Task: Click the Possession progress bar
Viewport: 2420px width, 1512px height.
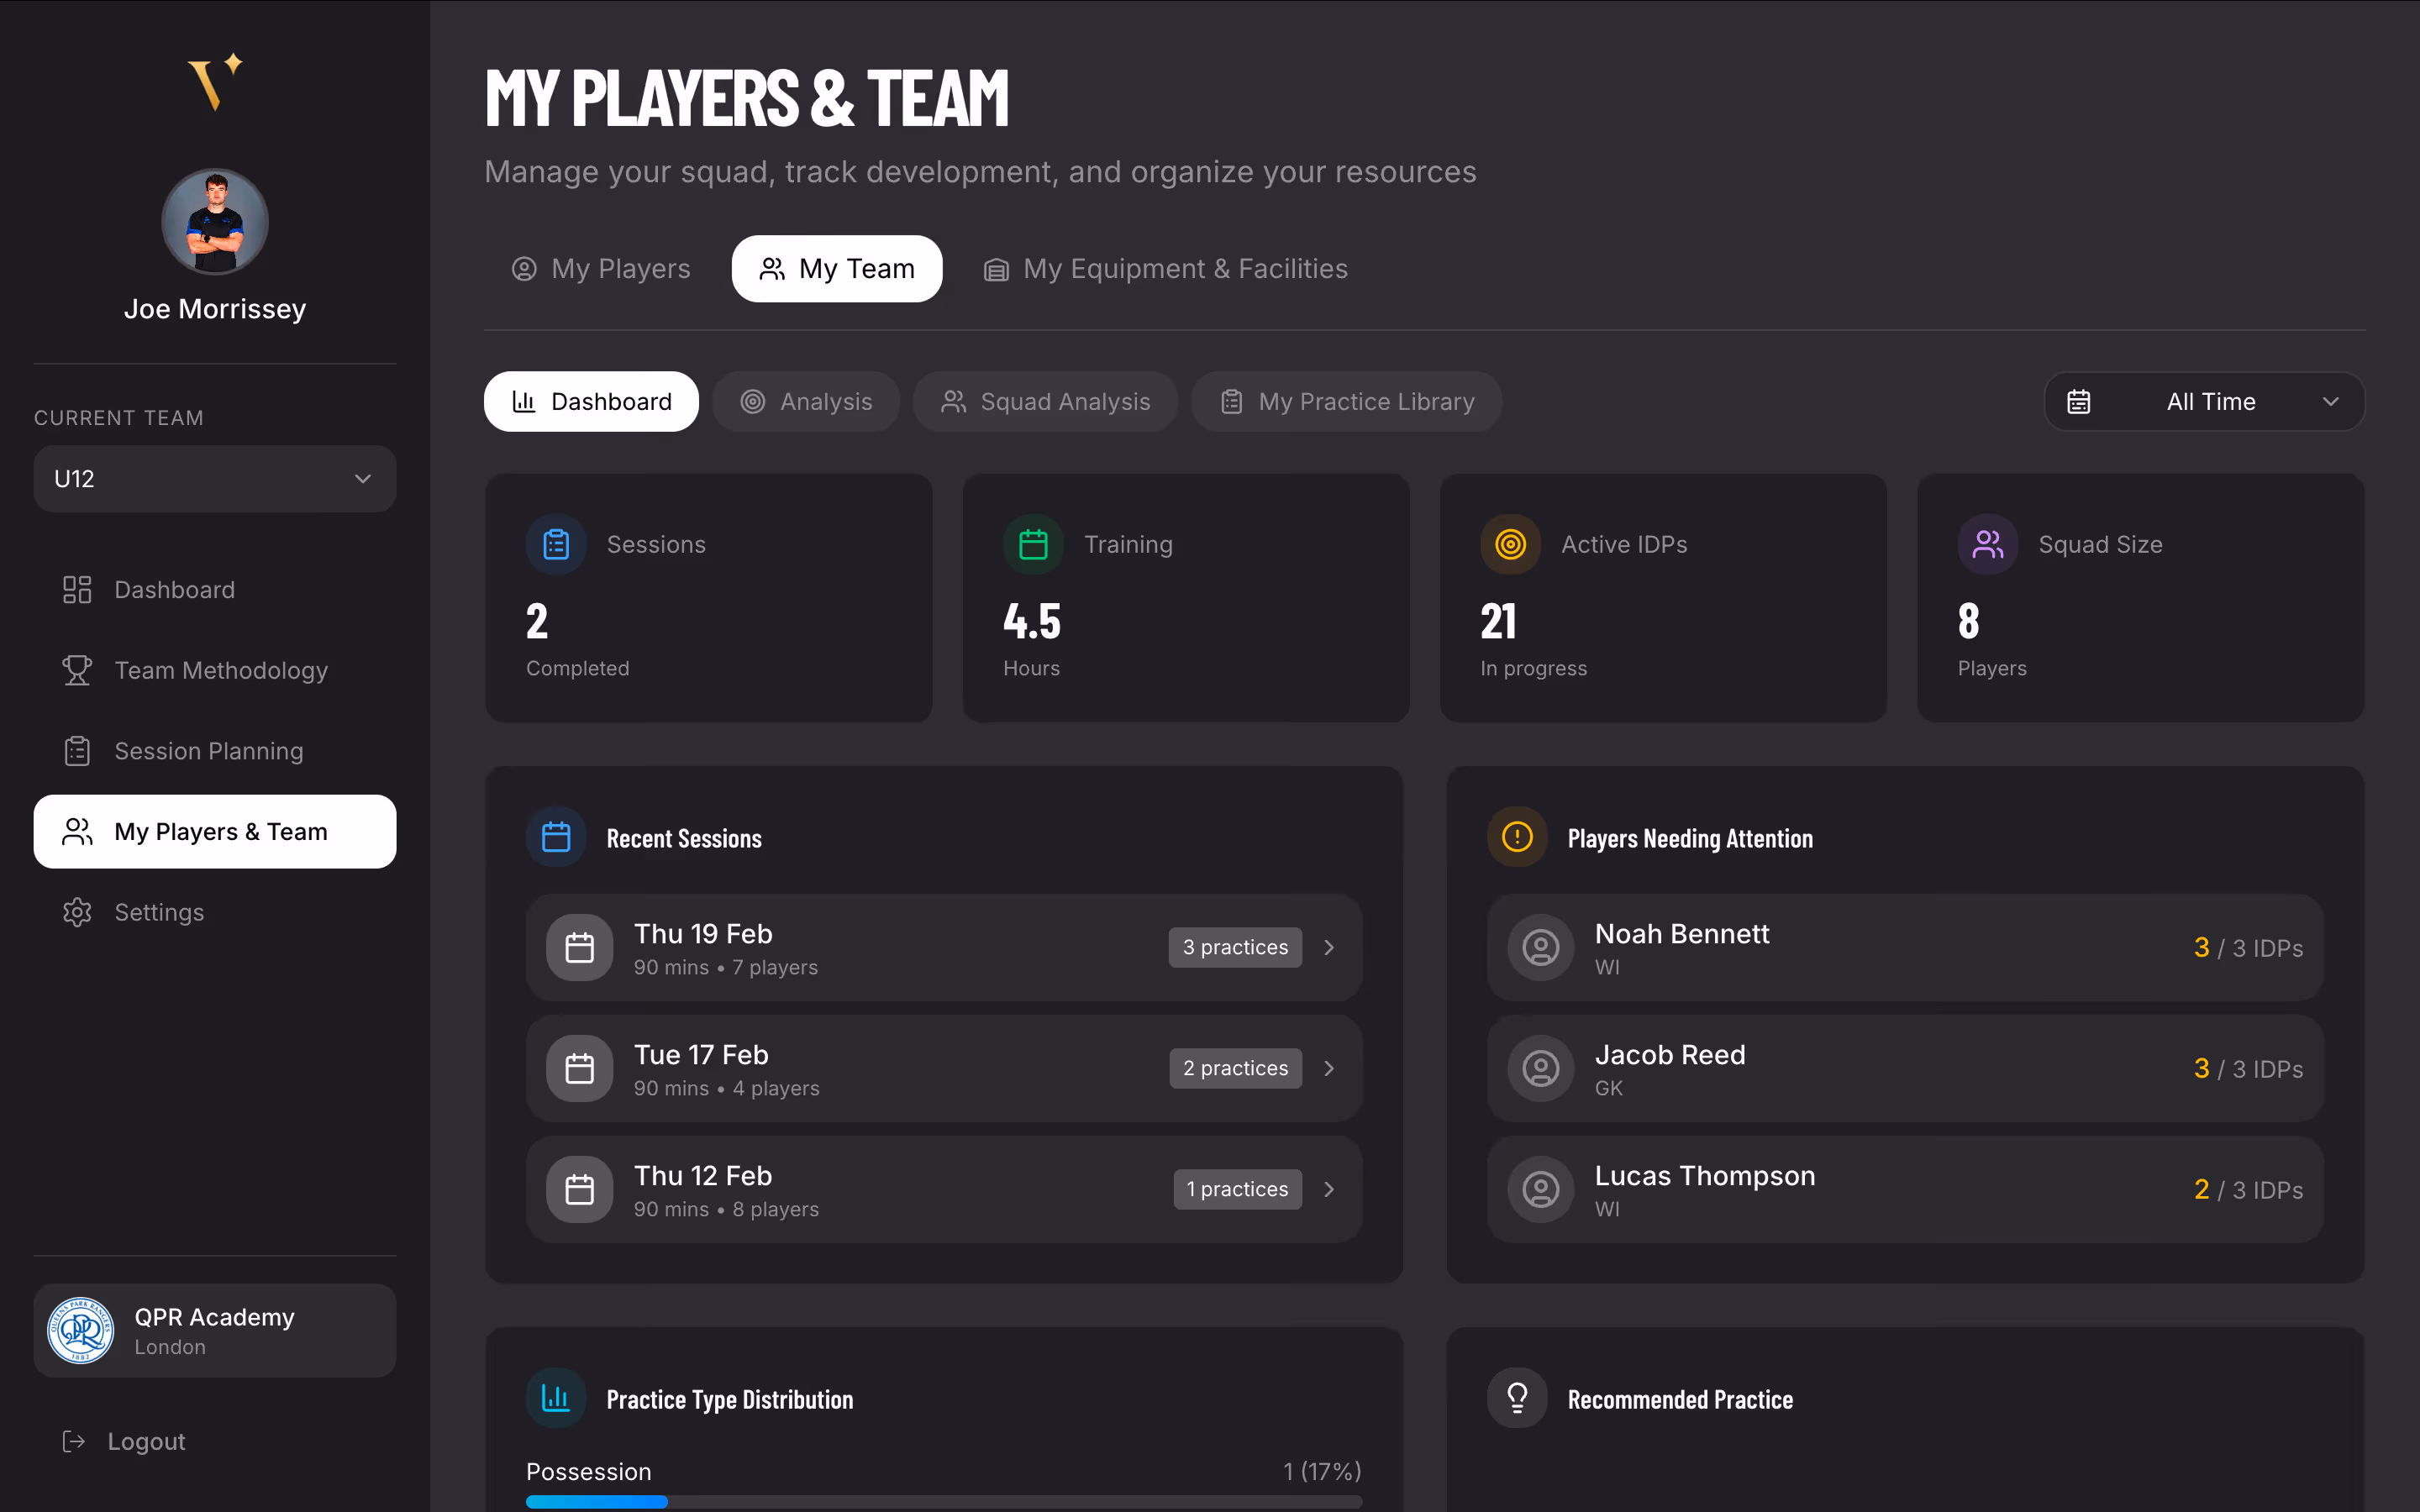Action: [943, 1501]
